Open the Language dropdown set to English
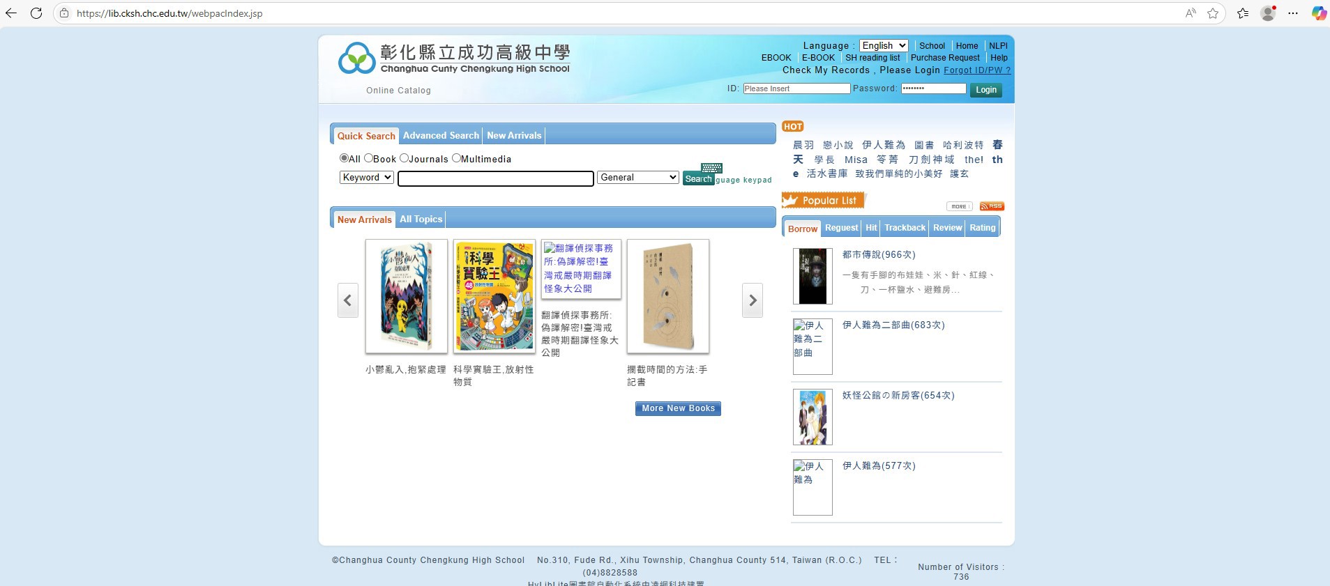The width and height of the screenshot is (1330, 586). coord(883,45)
